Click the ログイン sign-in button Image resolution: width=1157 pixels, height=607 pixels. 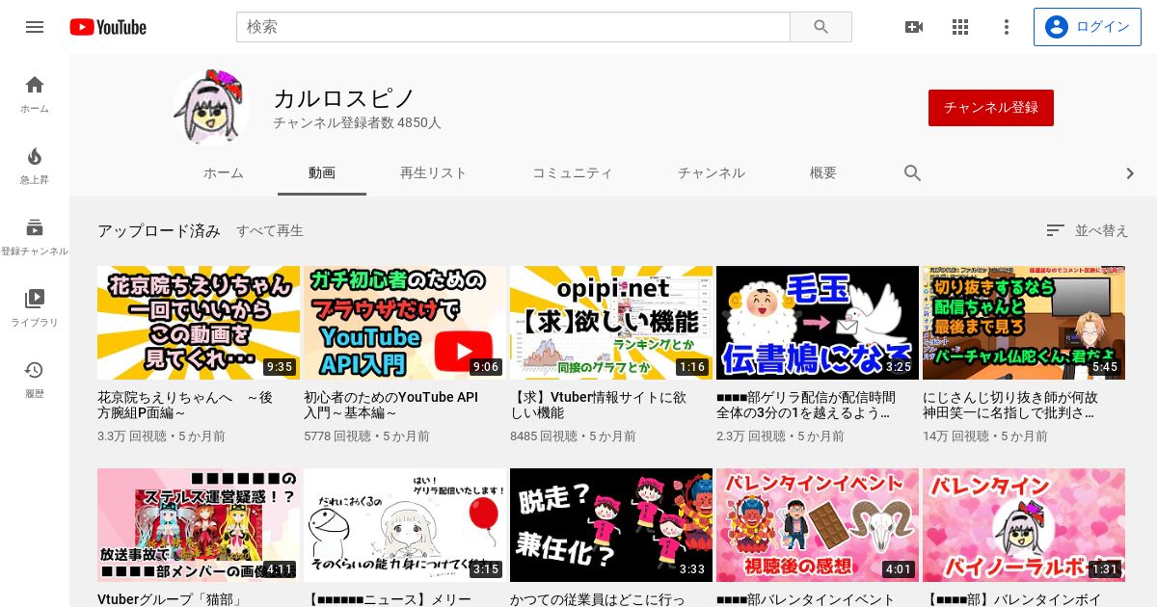tap(1087, 27)
